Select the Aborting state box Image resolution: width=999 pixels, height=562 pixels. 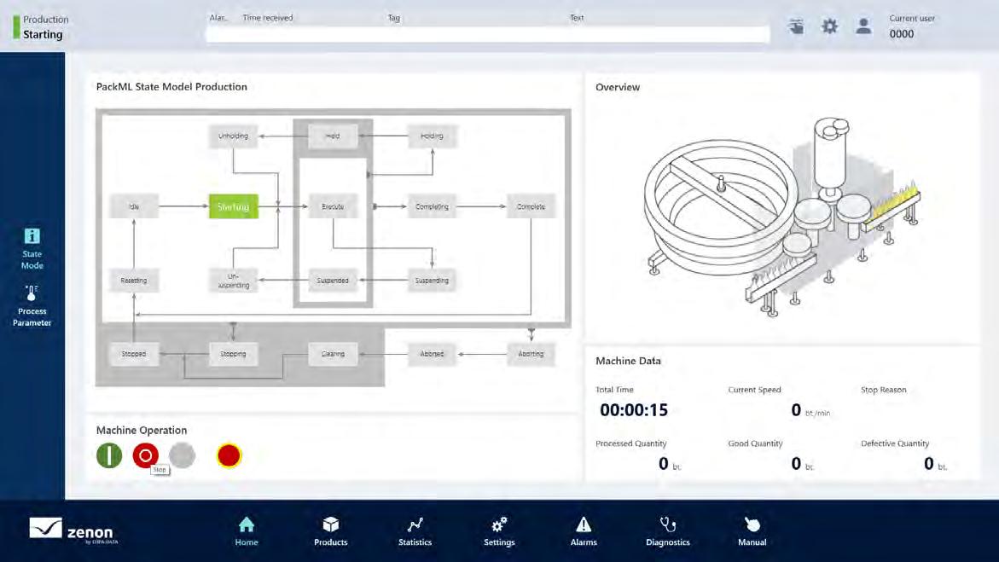pos(531,354)
